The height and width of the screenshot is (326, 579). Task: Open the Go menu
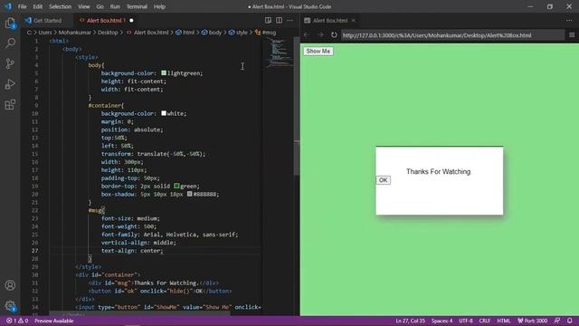100,6
